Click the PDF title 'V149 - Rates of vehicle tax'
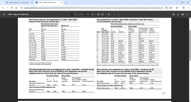The image size is (191, 102). [x=18, y=14]
